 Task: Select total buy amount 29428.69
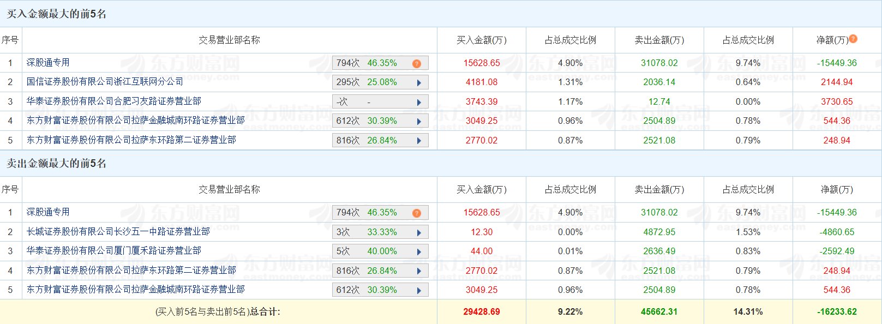[482, 312]
